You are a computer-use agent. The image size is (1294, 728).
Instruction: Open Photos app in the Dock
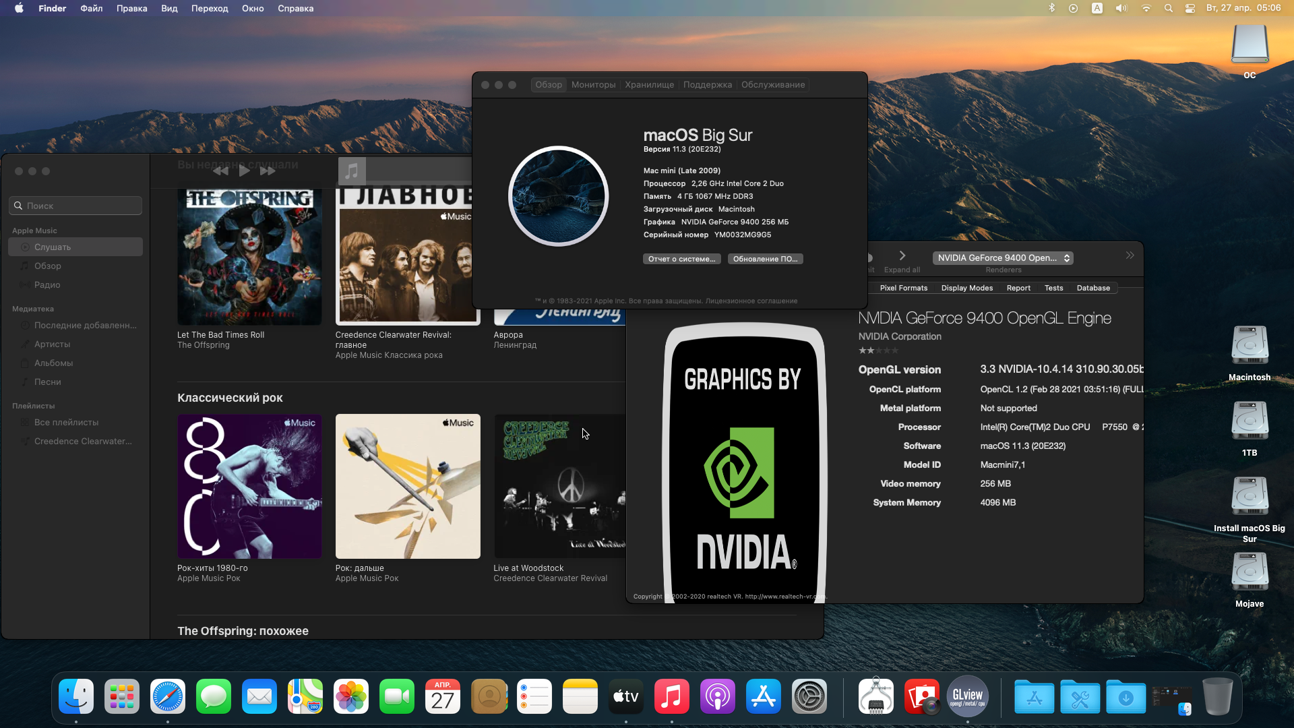(351, 696)
